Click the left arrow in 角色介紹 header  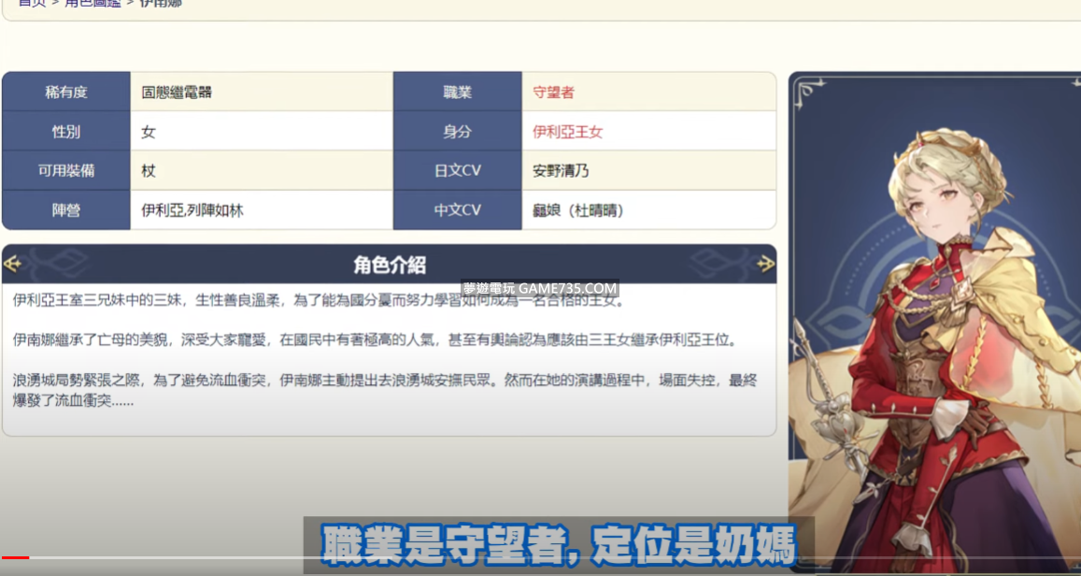click(12, 265)
